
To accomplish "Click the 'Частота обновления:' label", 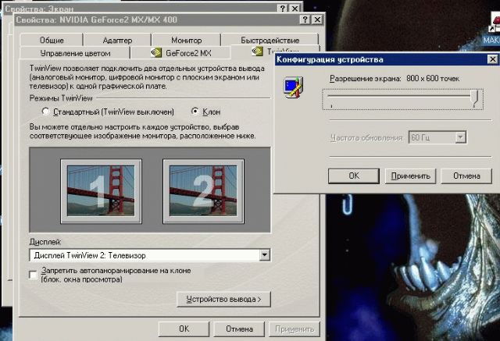I will coord(367,137).
